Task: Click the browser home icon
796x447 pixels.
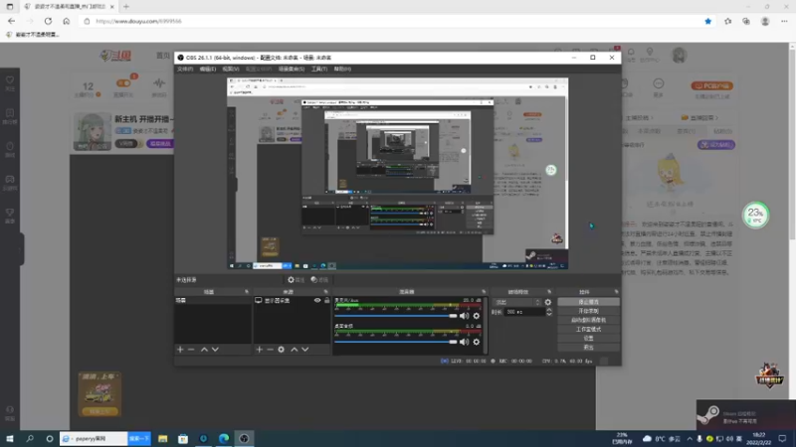Action: click(66, 21)
